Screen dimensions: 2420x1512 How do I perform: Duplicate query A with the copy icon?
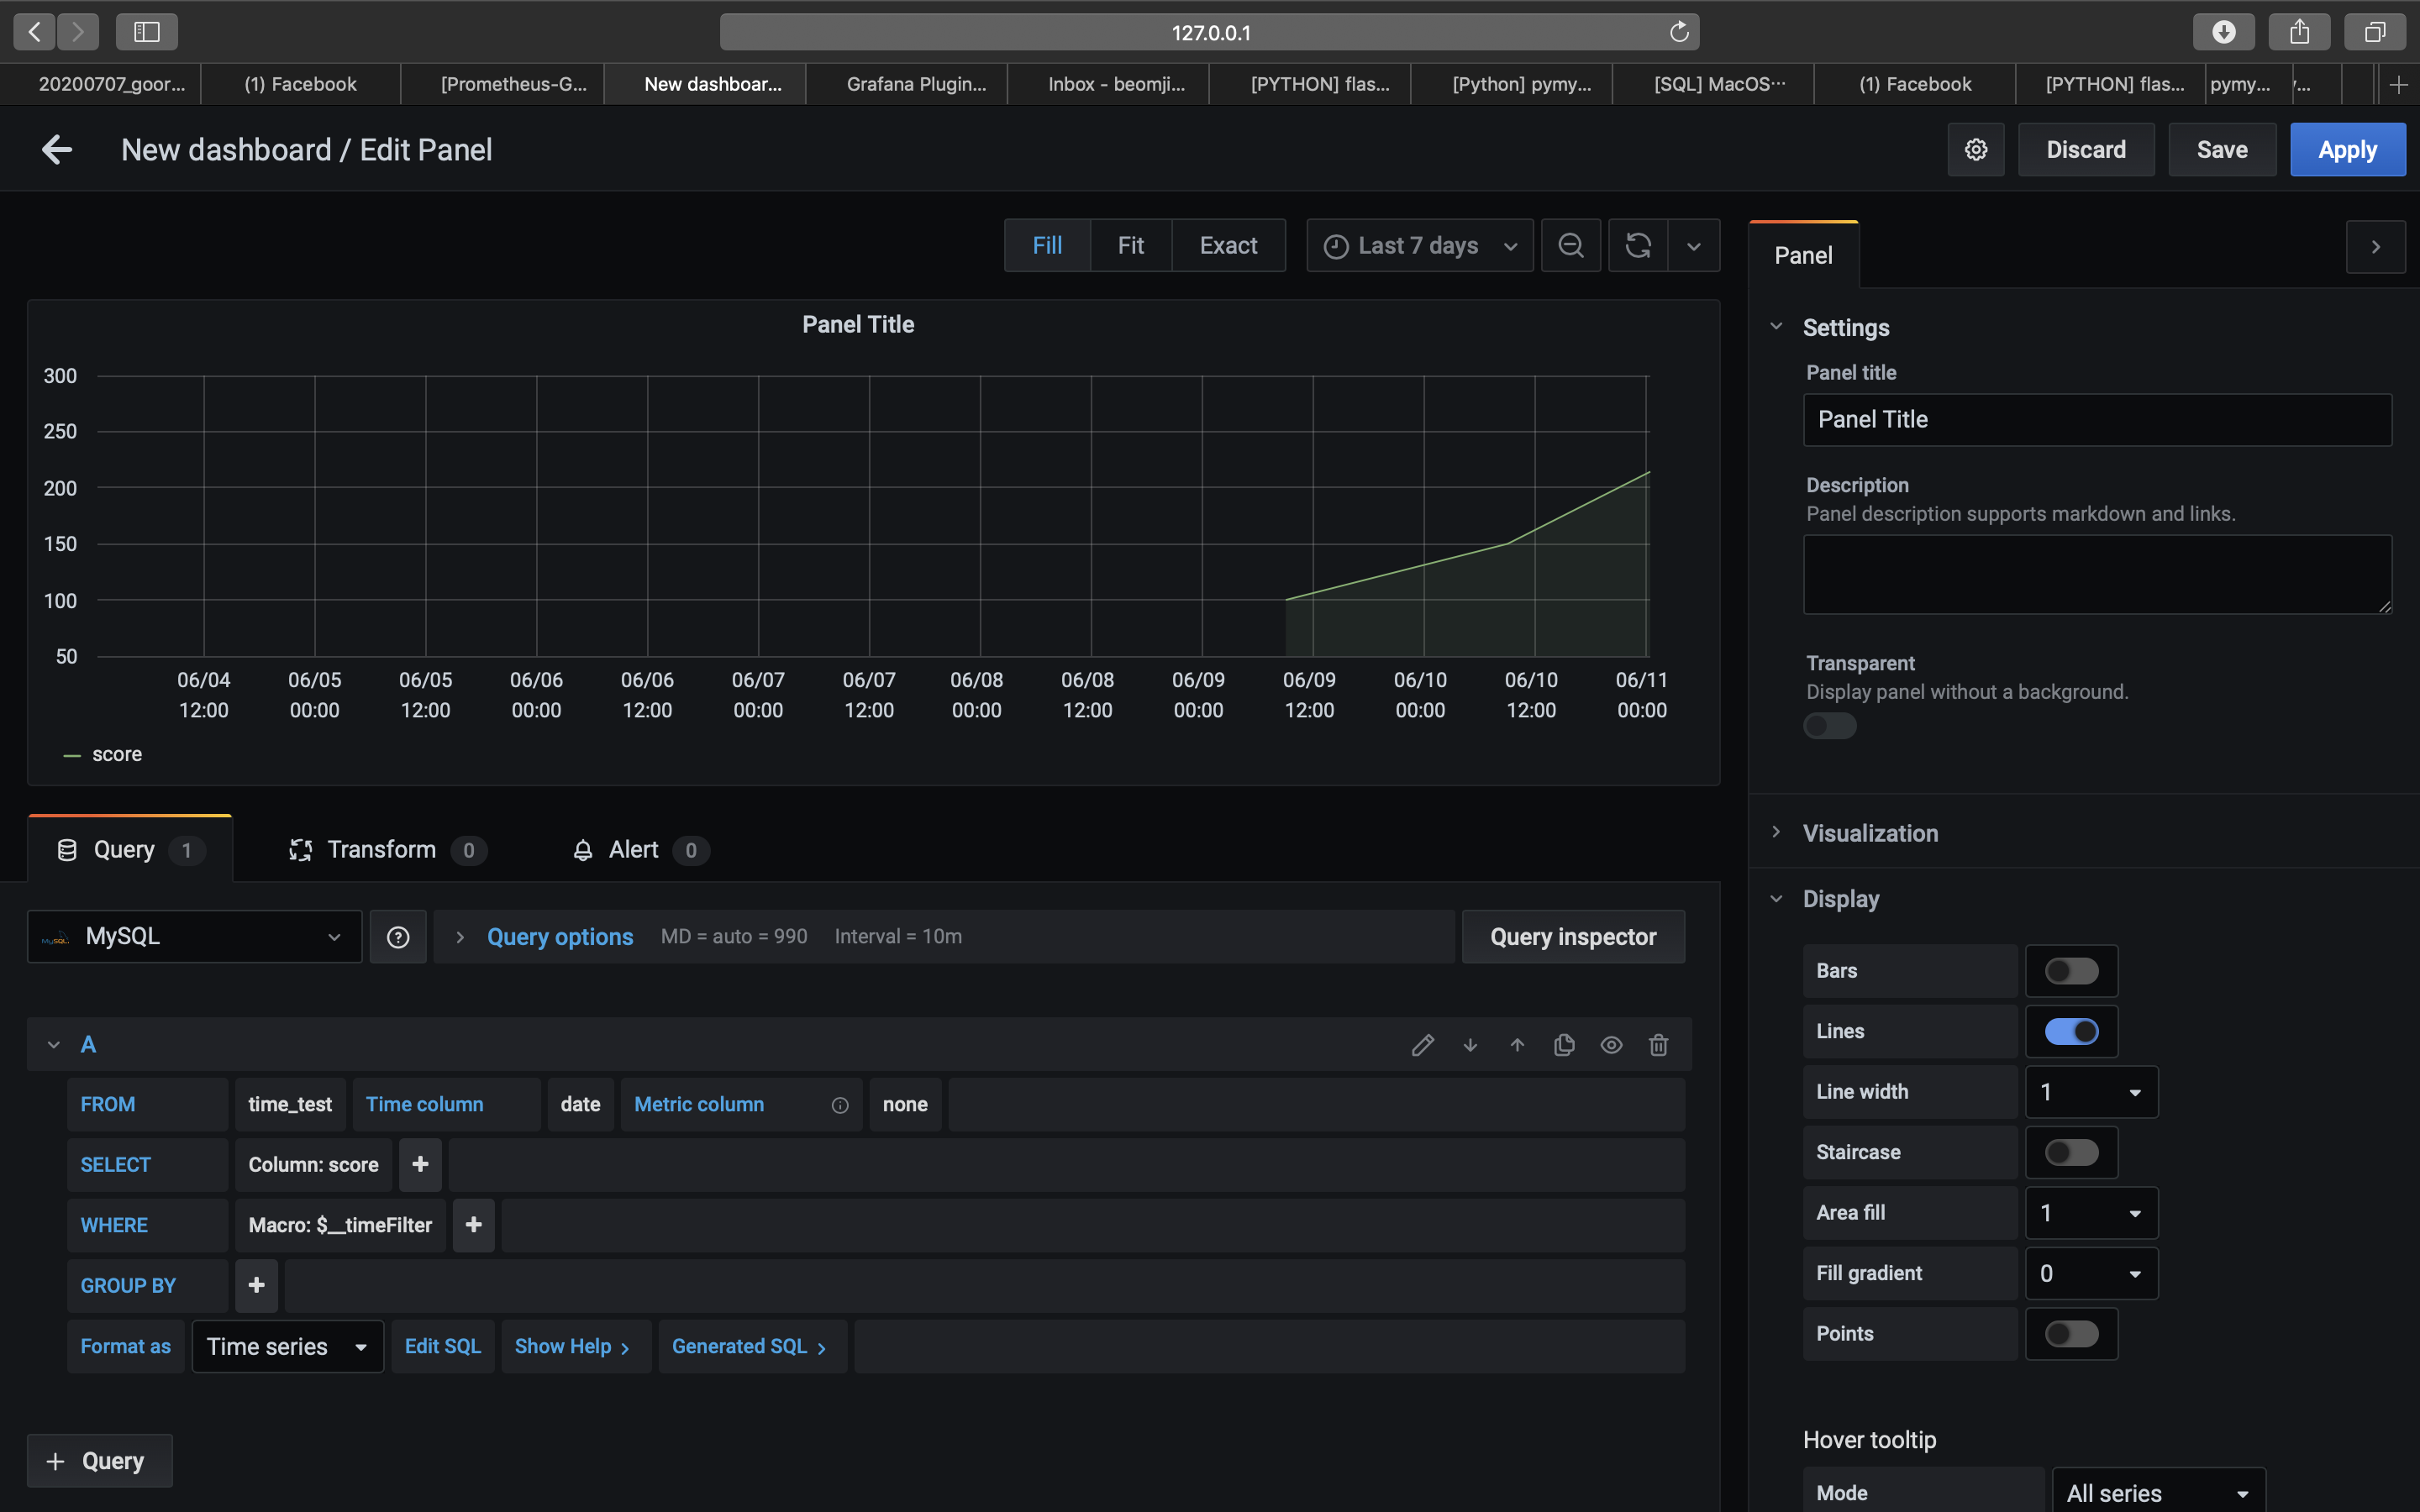[1564, 1045]
